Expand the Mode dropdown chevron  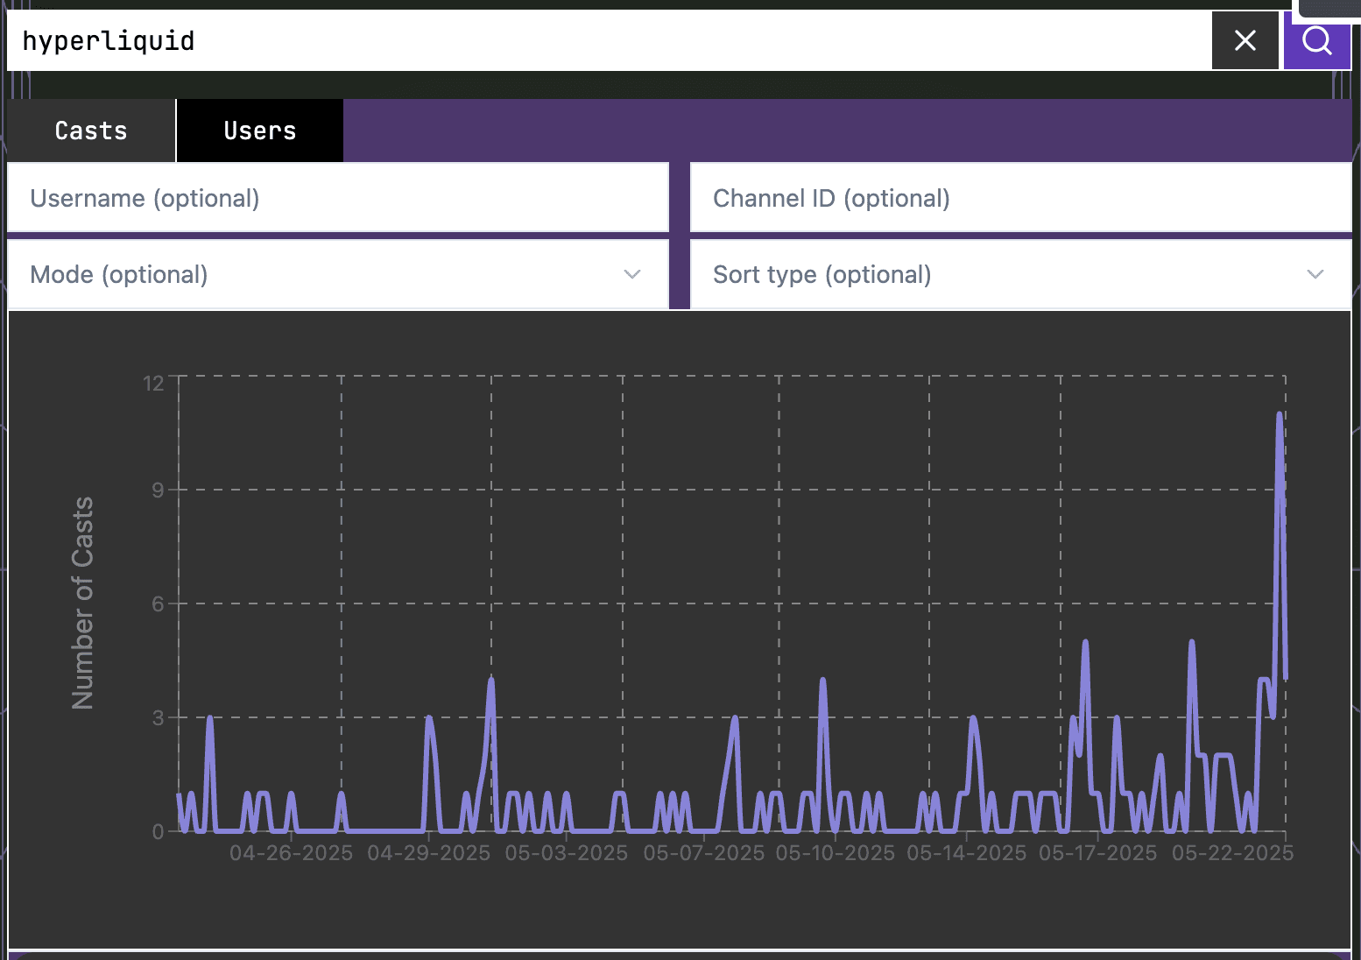632,274
